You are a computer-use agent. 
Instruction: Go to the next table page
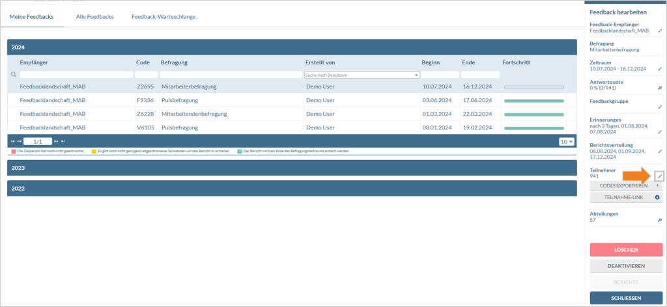coord(56,141)
